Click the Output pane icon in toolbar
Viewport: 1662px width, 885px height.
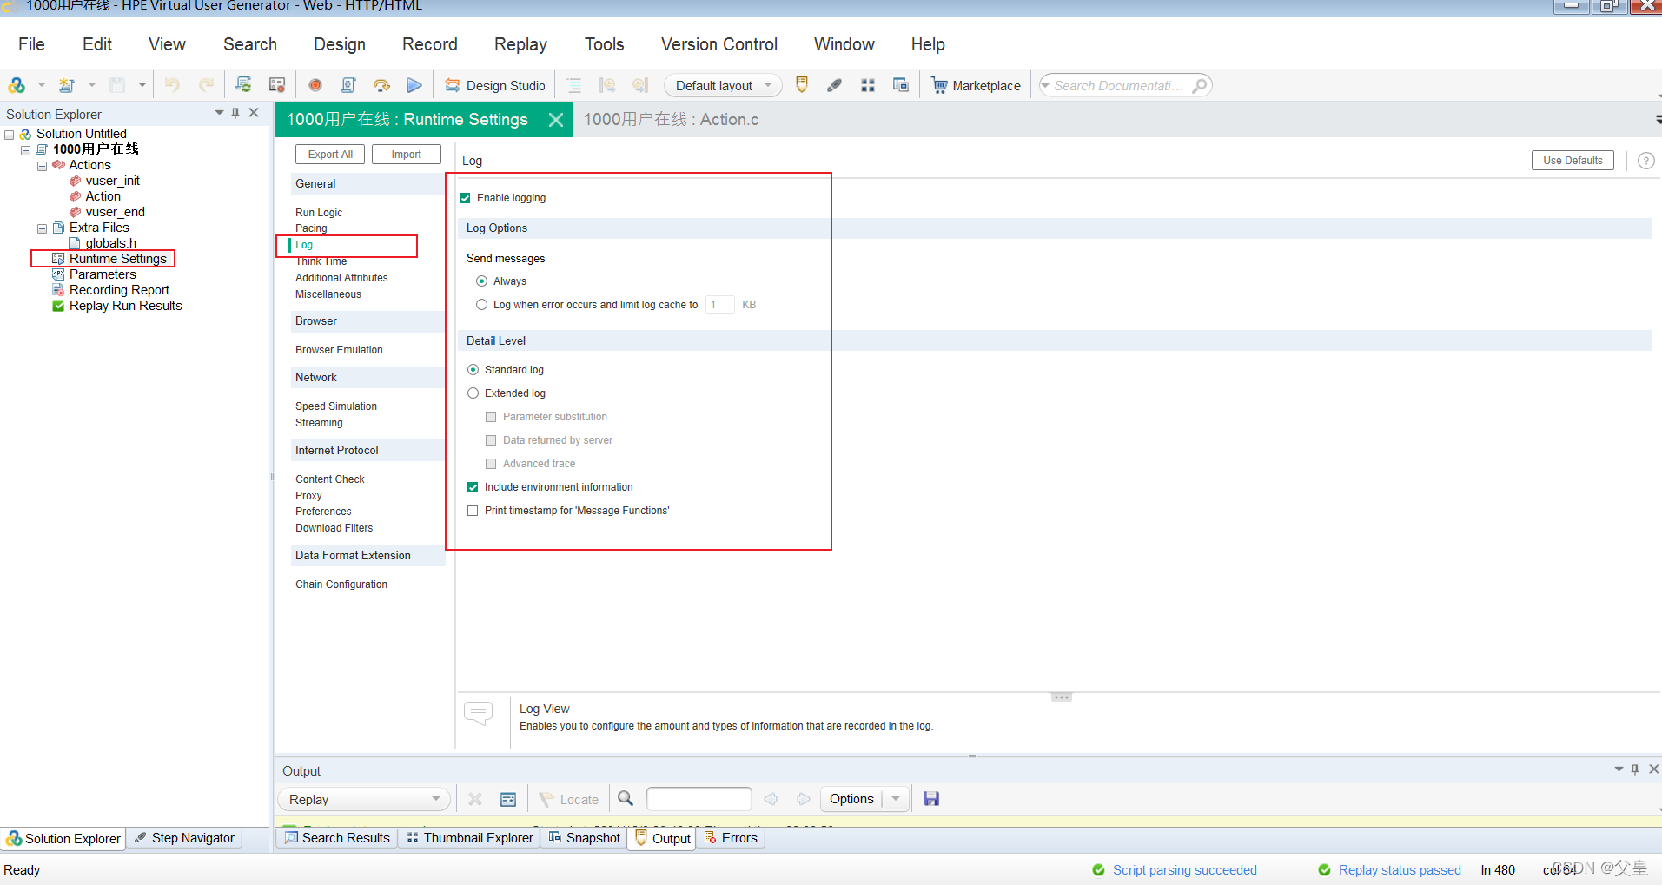[x=802, y=85]
